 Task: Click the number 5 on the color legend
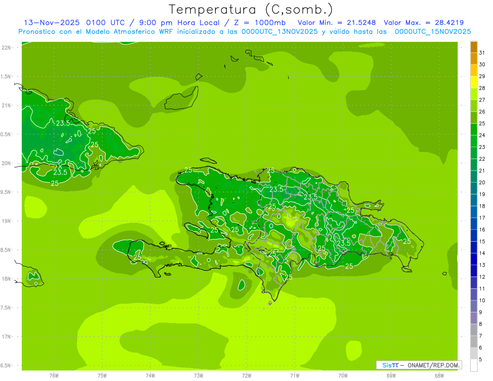[481, 360]
